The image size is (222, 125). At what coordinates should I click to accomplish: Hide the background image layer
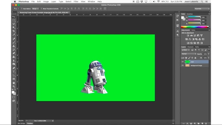pos(183,65)
